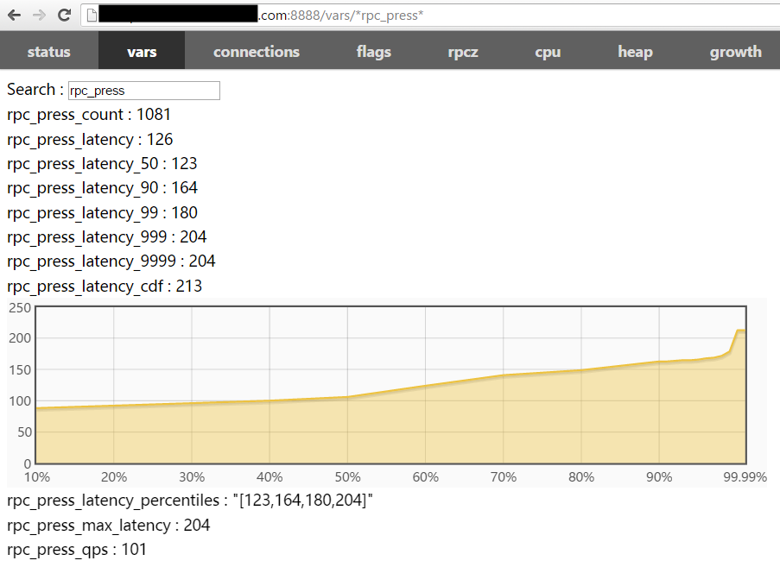Open the heap tab
This screenshot has height=567, width=780.
point(635,52)
